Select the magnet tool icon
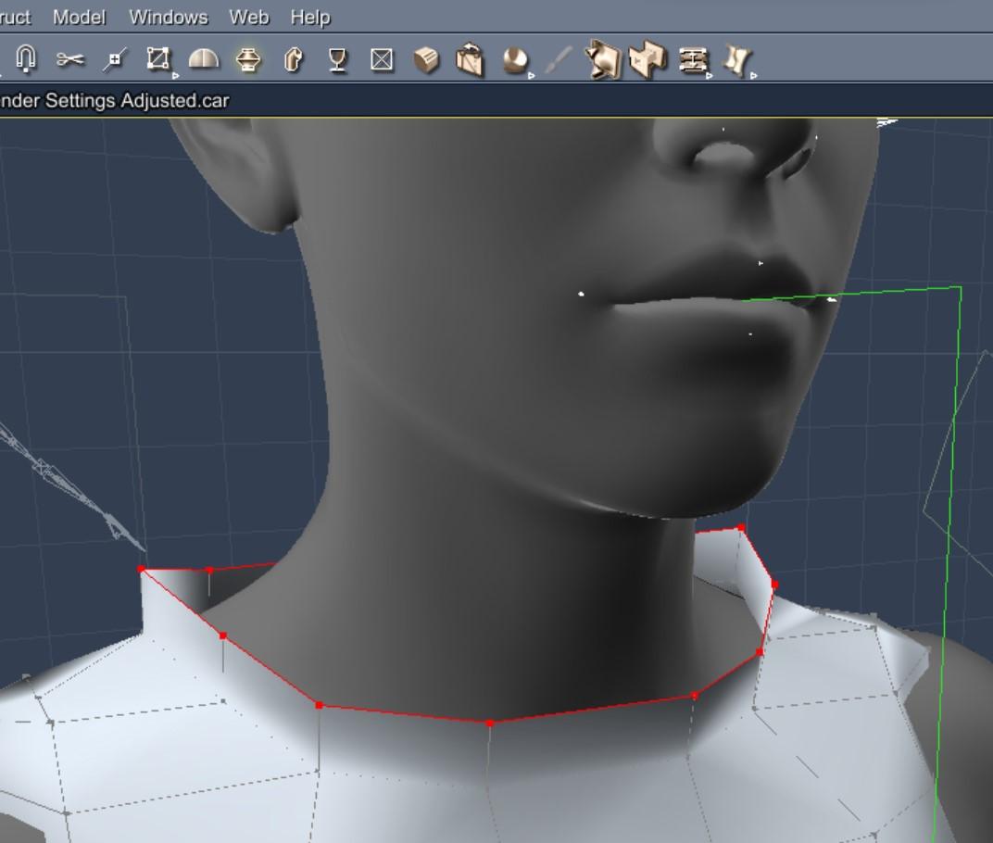Screen dimensions: 993x843 tap(26, 59)
